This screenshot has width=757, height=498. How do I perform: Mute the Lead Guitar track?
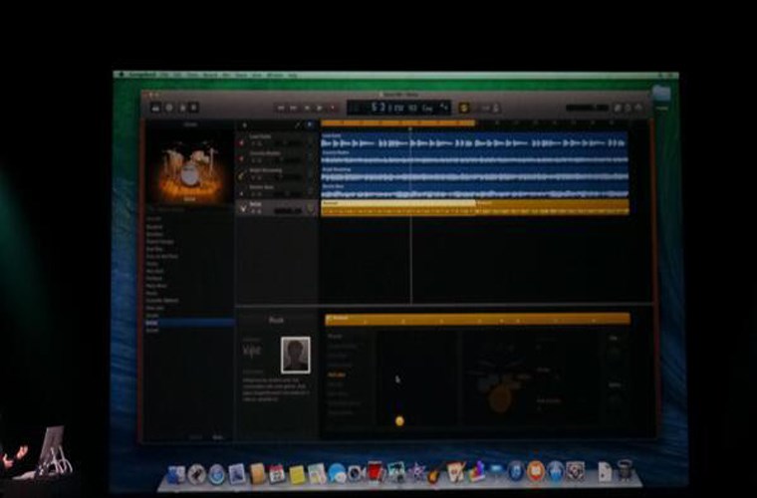tap(253, 144)
